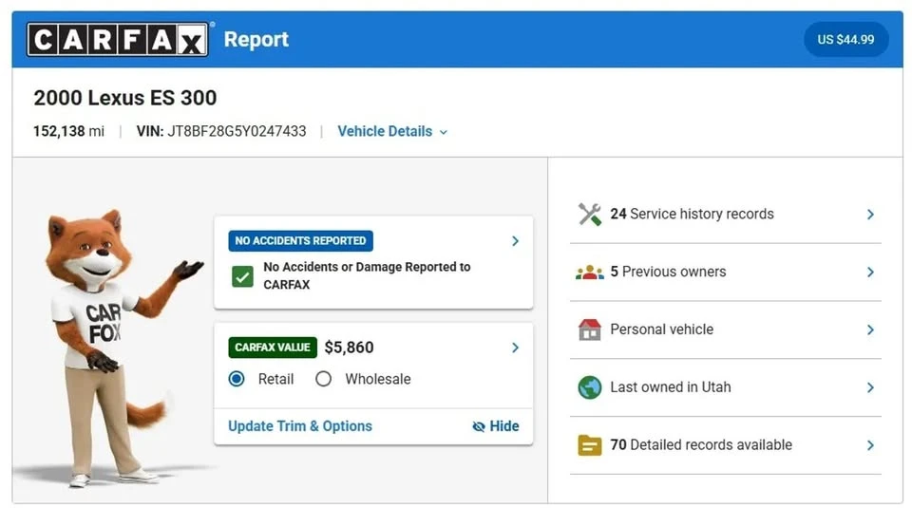Click the previous owners people icon
The width and height of the screenshot is (912, 508).
[589, 272]
